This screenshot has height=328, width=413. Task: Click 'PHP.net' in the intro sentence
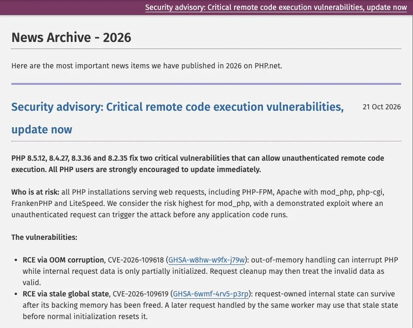268,66
